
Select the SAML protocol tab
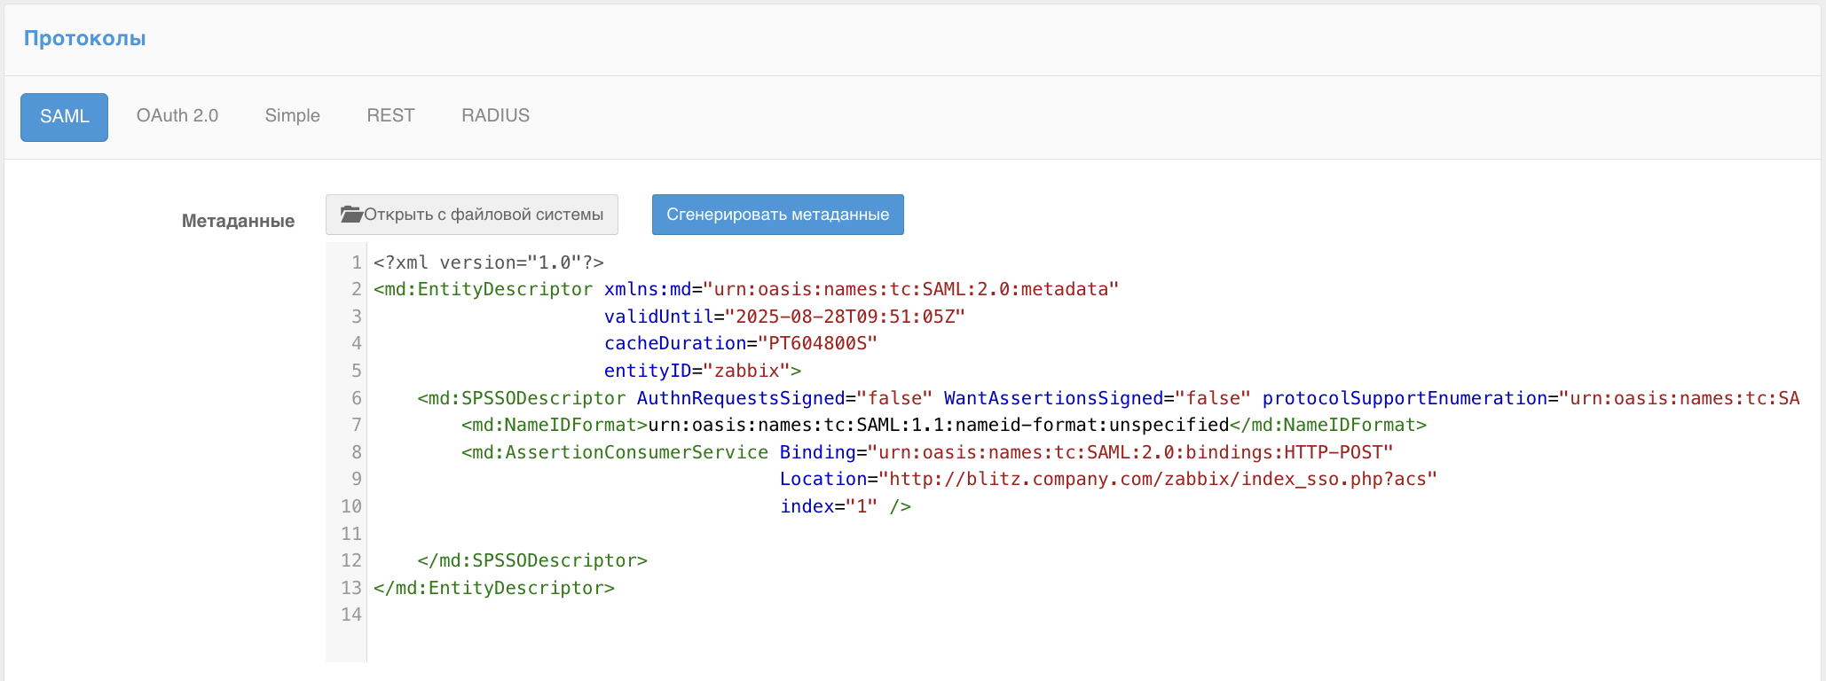(x=64, y=117)
